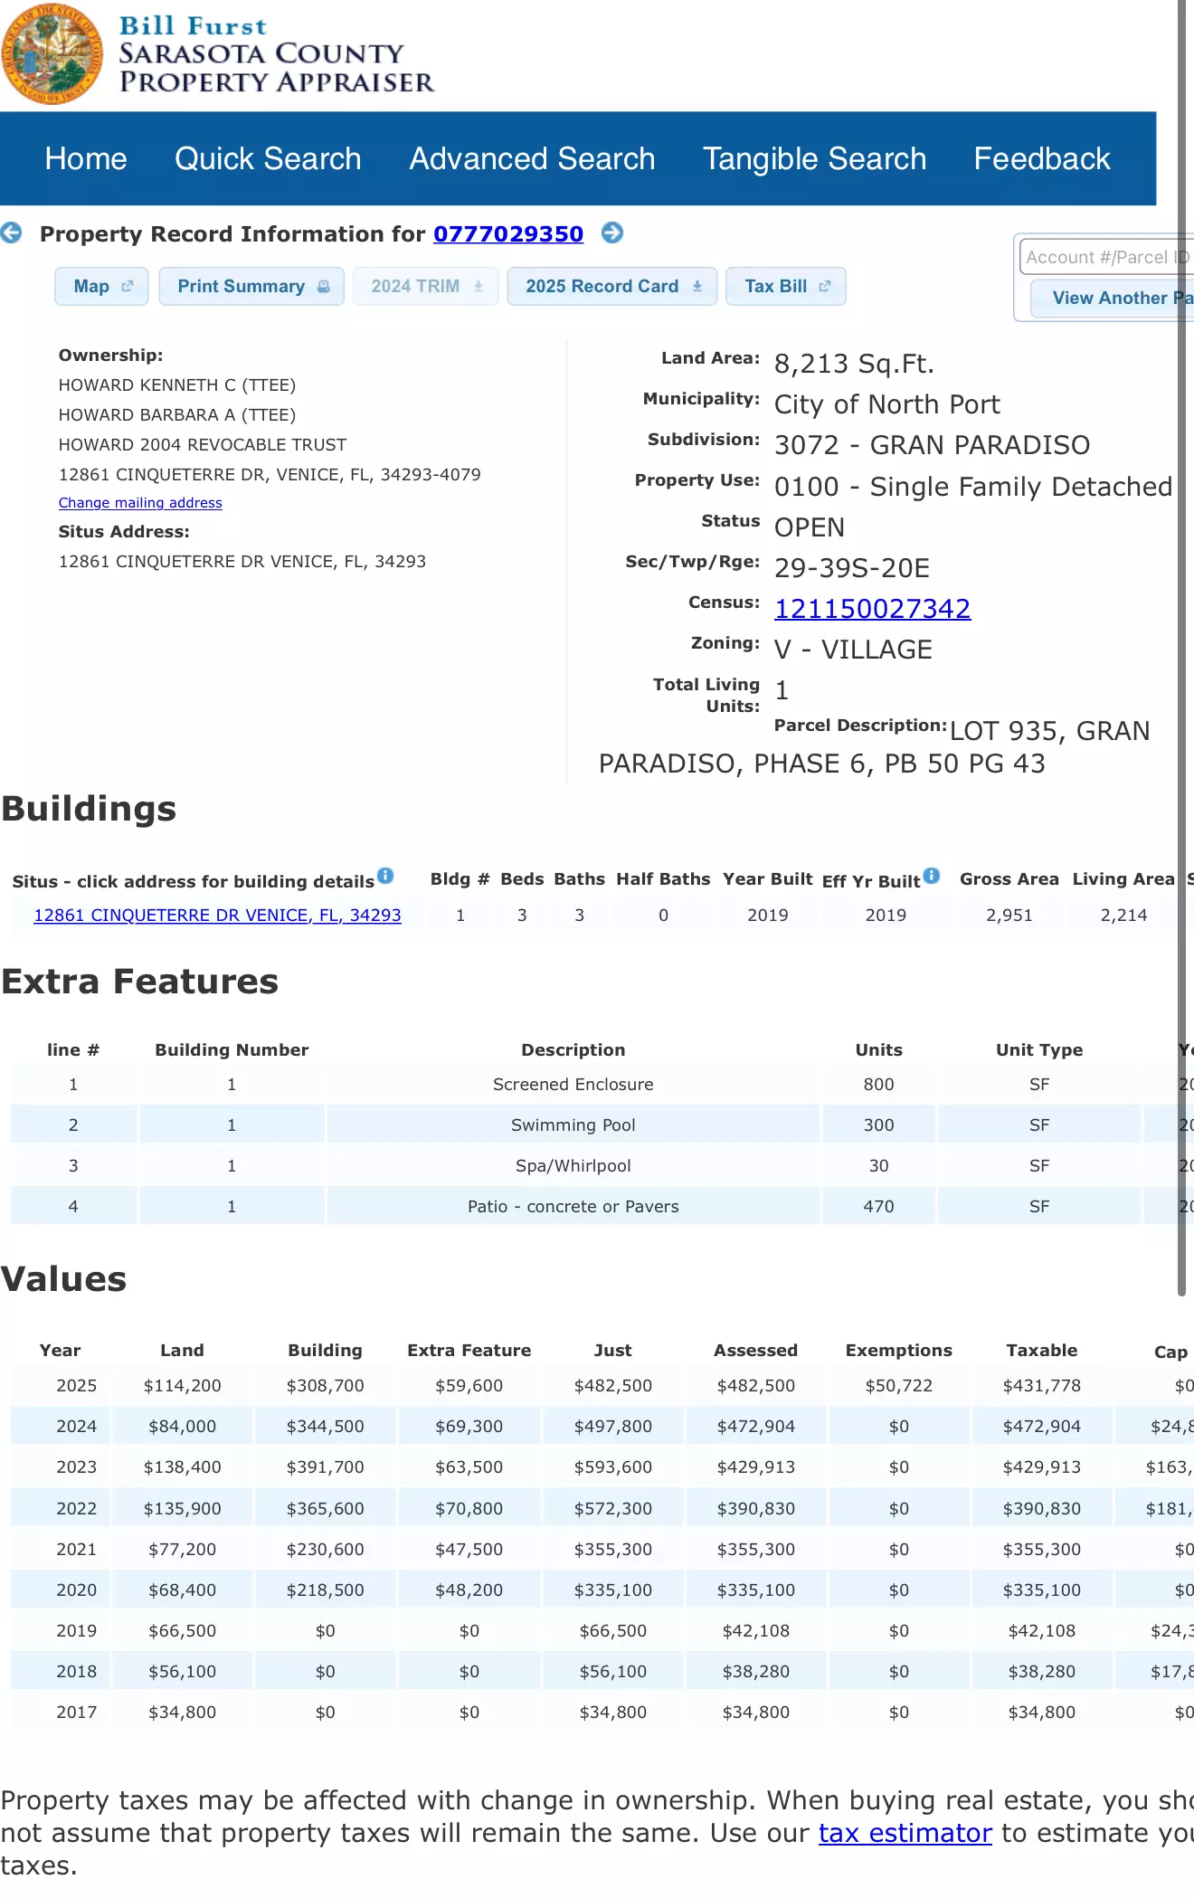Open Tangible Search menu item

[x=815, y=159]
